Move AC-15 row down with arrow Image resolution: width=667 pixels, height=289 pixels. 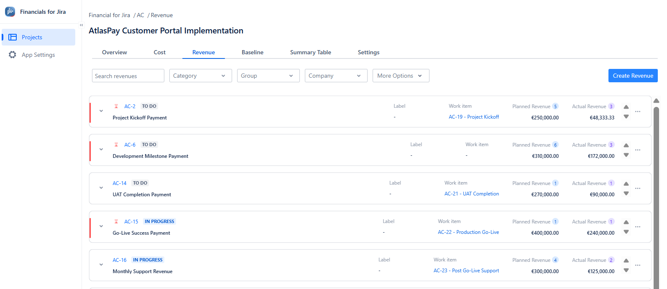tap(626, 232)
